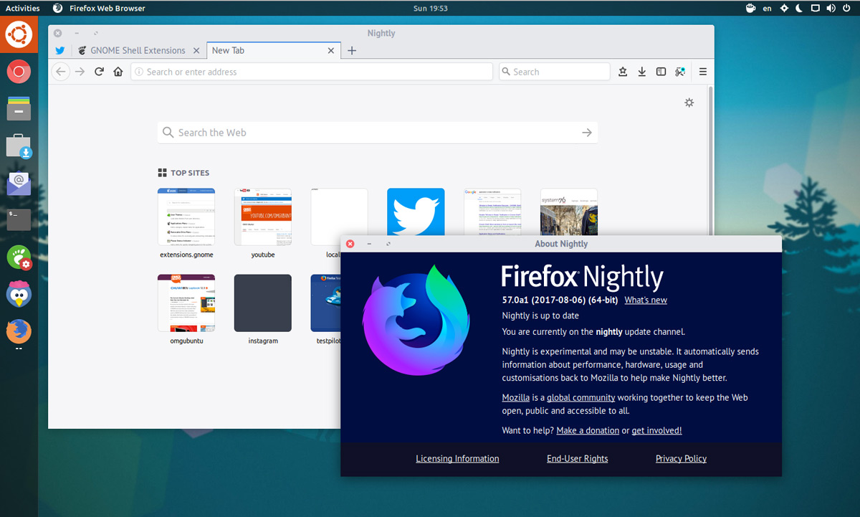The width and height of the screenshot is (860, 517).
Task: Toggle night light moon icon
Action: tap(799, 9)
